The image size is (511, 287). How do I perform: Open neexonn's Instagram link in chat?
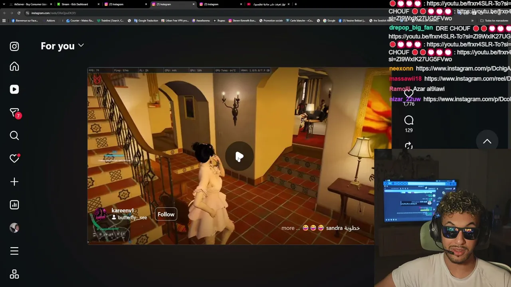coord(463,69)
